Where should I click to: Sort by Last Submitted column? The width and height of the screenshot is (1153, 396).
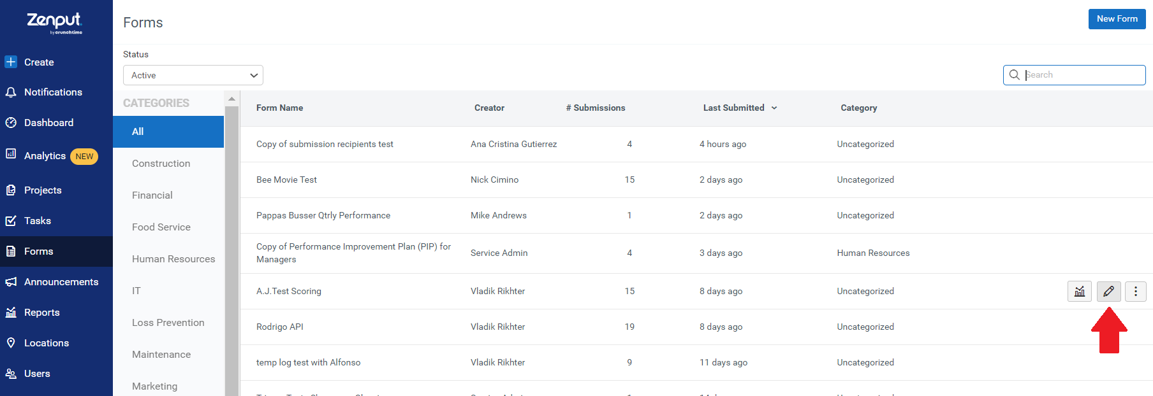[x=740, y=108]
